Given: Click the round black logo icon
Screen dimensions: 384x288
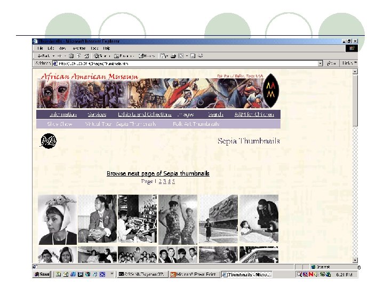Looking at the screenshot, I should (x=49, y=141).
